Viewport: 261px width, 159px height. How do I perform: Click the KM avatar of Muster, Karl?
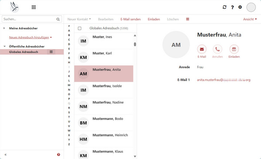click(x=83, y=57)
